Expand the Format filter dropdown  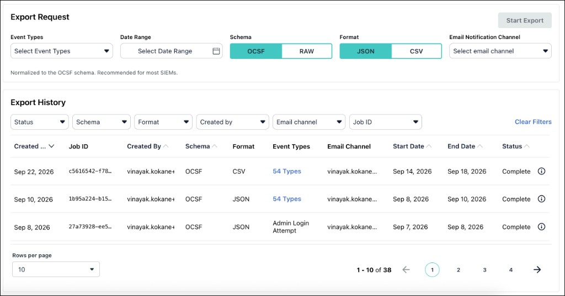point(163,122)
